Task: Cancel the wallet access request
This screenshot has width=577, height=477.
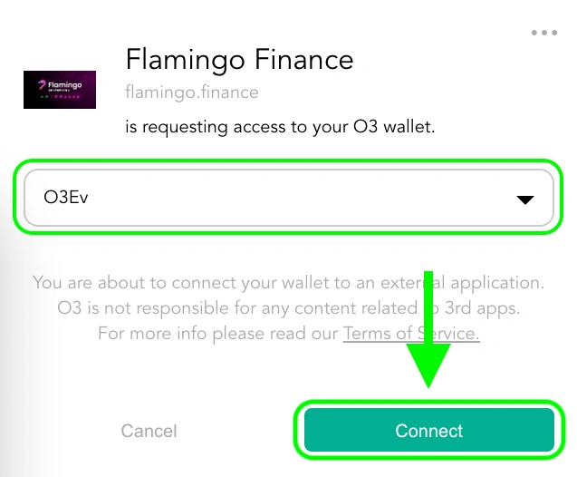Action: [149, 431]
